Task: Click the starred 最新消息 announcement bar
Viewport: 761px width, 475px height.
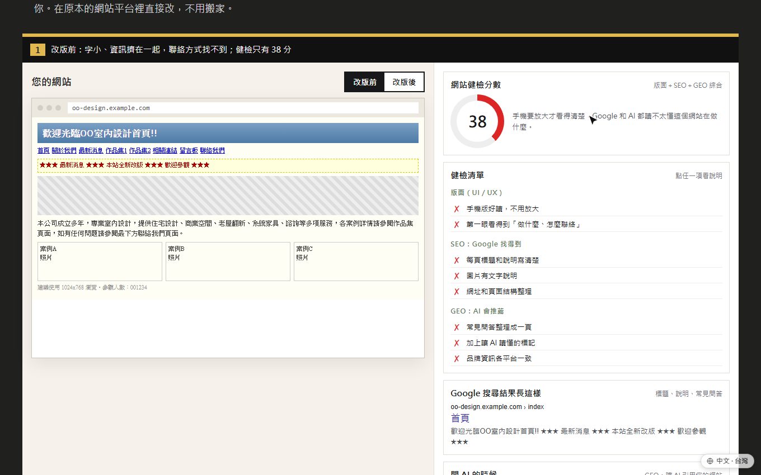Action: pos(228,165)
